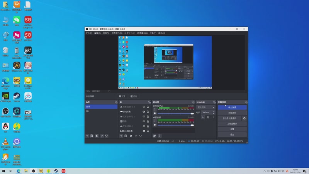Image resolution: width=309 pixels, height=174 pixels.
Task: Remove transition with the trash icon
Action: click(208, 117)
